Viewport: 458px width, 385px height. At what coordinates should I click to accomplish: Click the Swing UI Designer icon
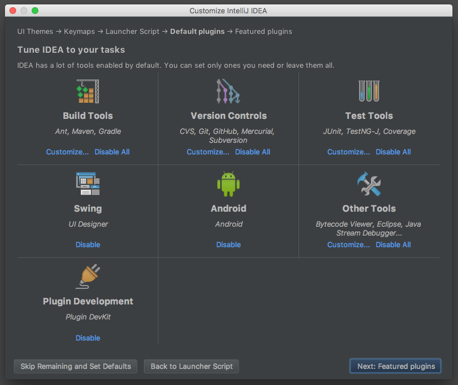tap(88, 183)
